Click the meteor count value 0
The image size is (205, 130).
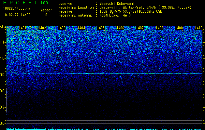pos(46,15)
